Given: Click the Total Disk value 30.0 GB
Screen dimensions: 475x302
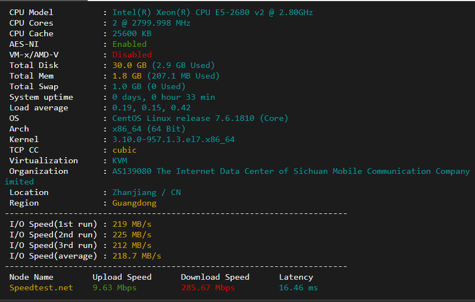Looking at the screenshot, I should pos(129,65).
